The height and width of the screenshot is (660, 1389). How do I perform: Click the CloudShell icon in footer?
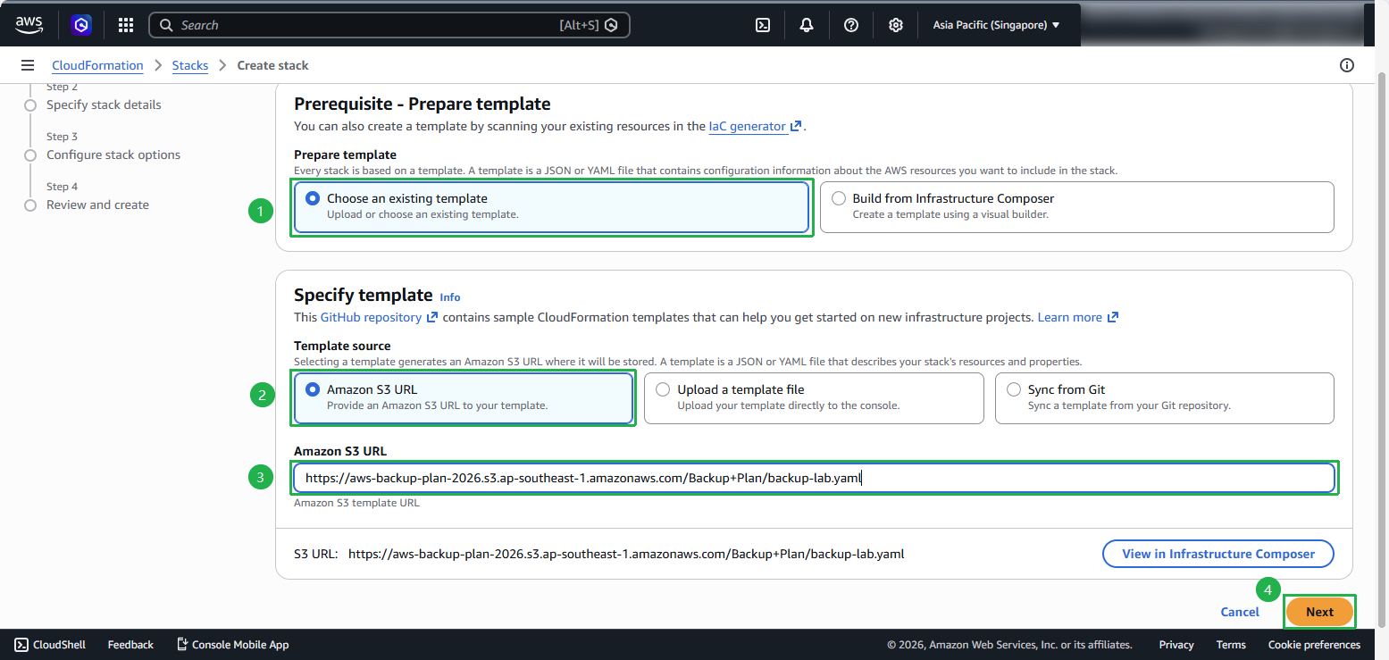tap(21, 644)
